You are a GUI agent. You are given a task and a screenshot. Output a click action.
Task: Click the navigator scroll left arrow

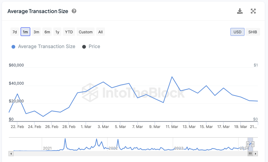coord(11,154)
